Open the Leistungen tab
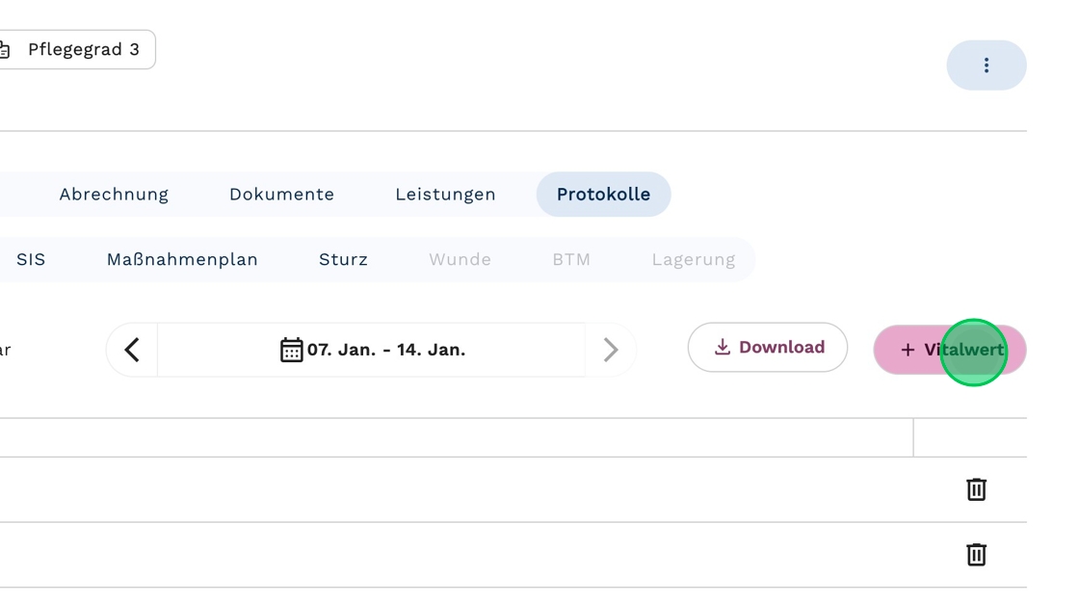The width and height of the screenshot is (1079, 603). [x=445, y=195]
